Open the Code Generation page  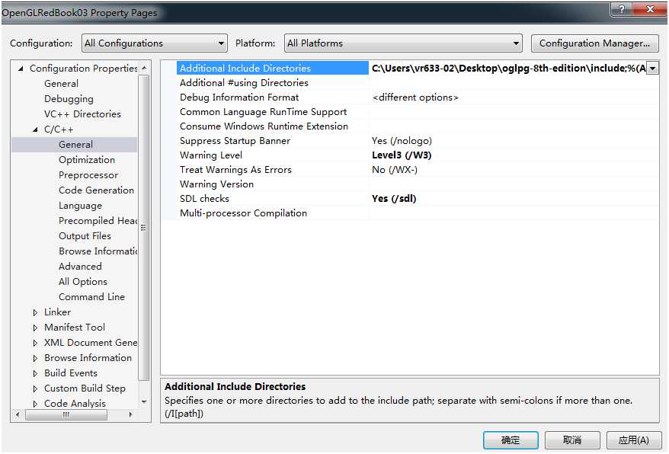point(97,190)
